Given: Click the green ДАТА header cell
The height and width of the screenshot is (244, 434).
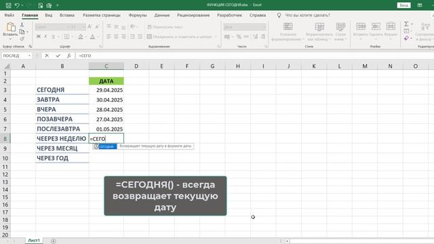Looking at the screenshot, I should (x=106, y=81).
